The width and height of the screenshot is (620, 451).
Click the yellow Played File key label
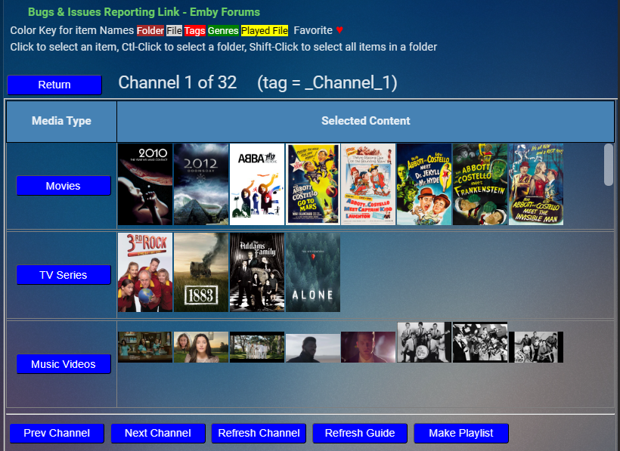(265, 31)
